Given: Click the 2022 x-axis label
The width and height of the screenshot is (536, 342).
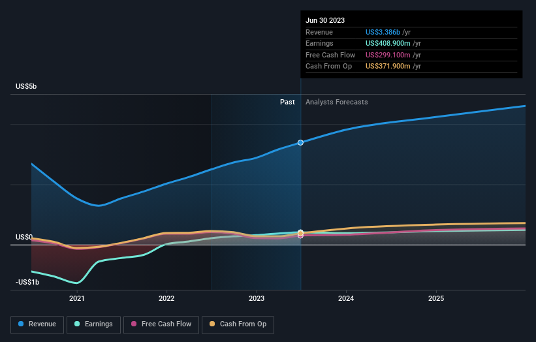Looking at the screenshot, I should 166,299.
